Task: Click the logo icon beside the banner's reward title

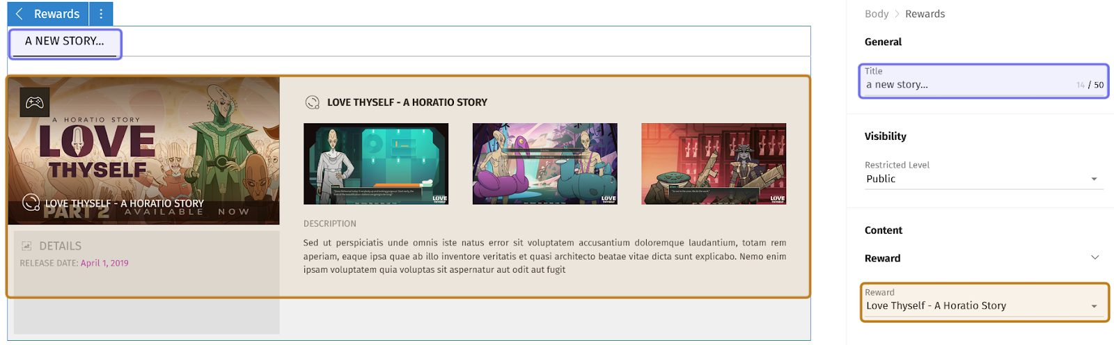Action: [31, 202]
